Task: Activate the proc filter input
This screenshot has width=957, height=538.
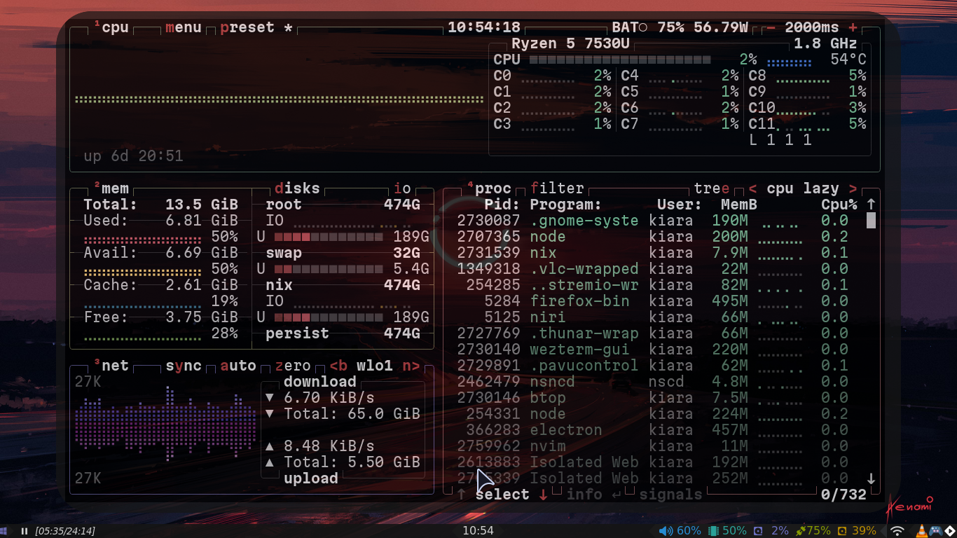Action: pos(557,188)
